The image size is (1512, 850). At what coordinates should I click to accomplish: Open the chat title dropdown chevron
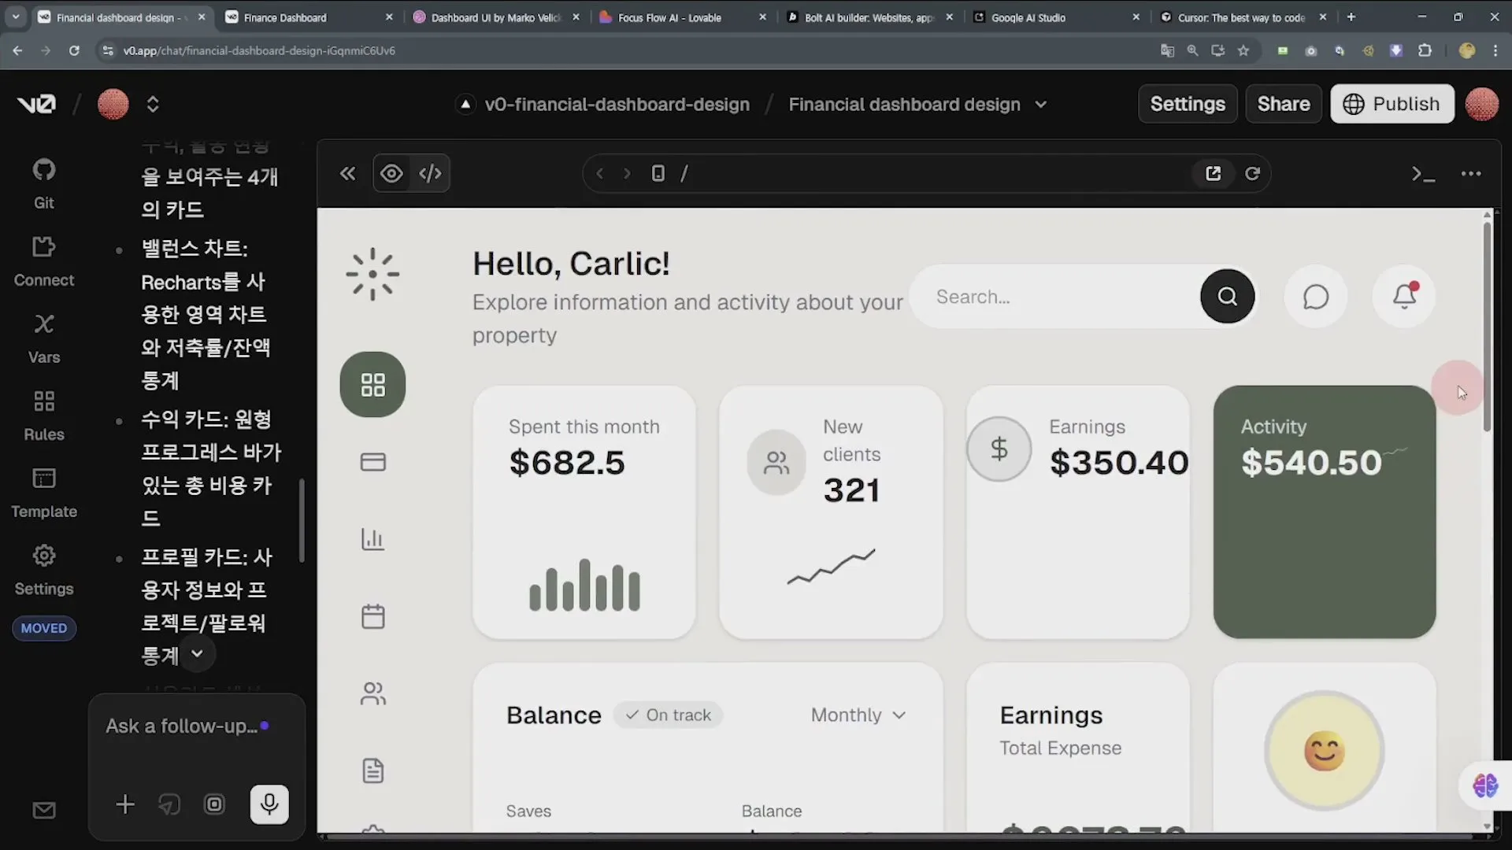tap(1041, 104)
